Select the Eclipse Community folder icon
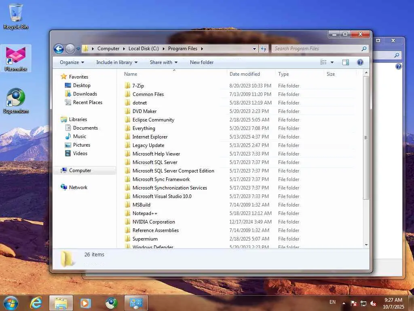This screenshot has width=414, height=311. (127, 119)
